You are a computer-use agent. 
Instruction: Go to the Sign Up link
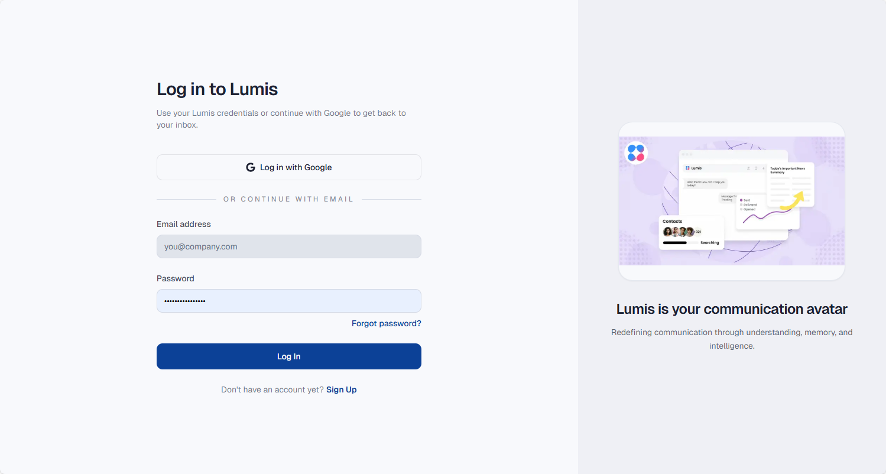point(341,389)
